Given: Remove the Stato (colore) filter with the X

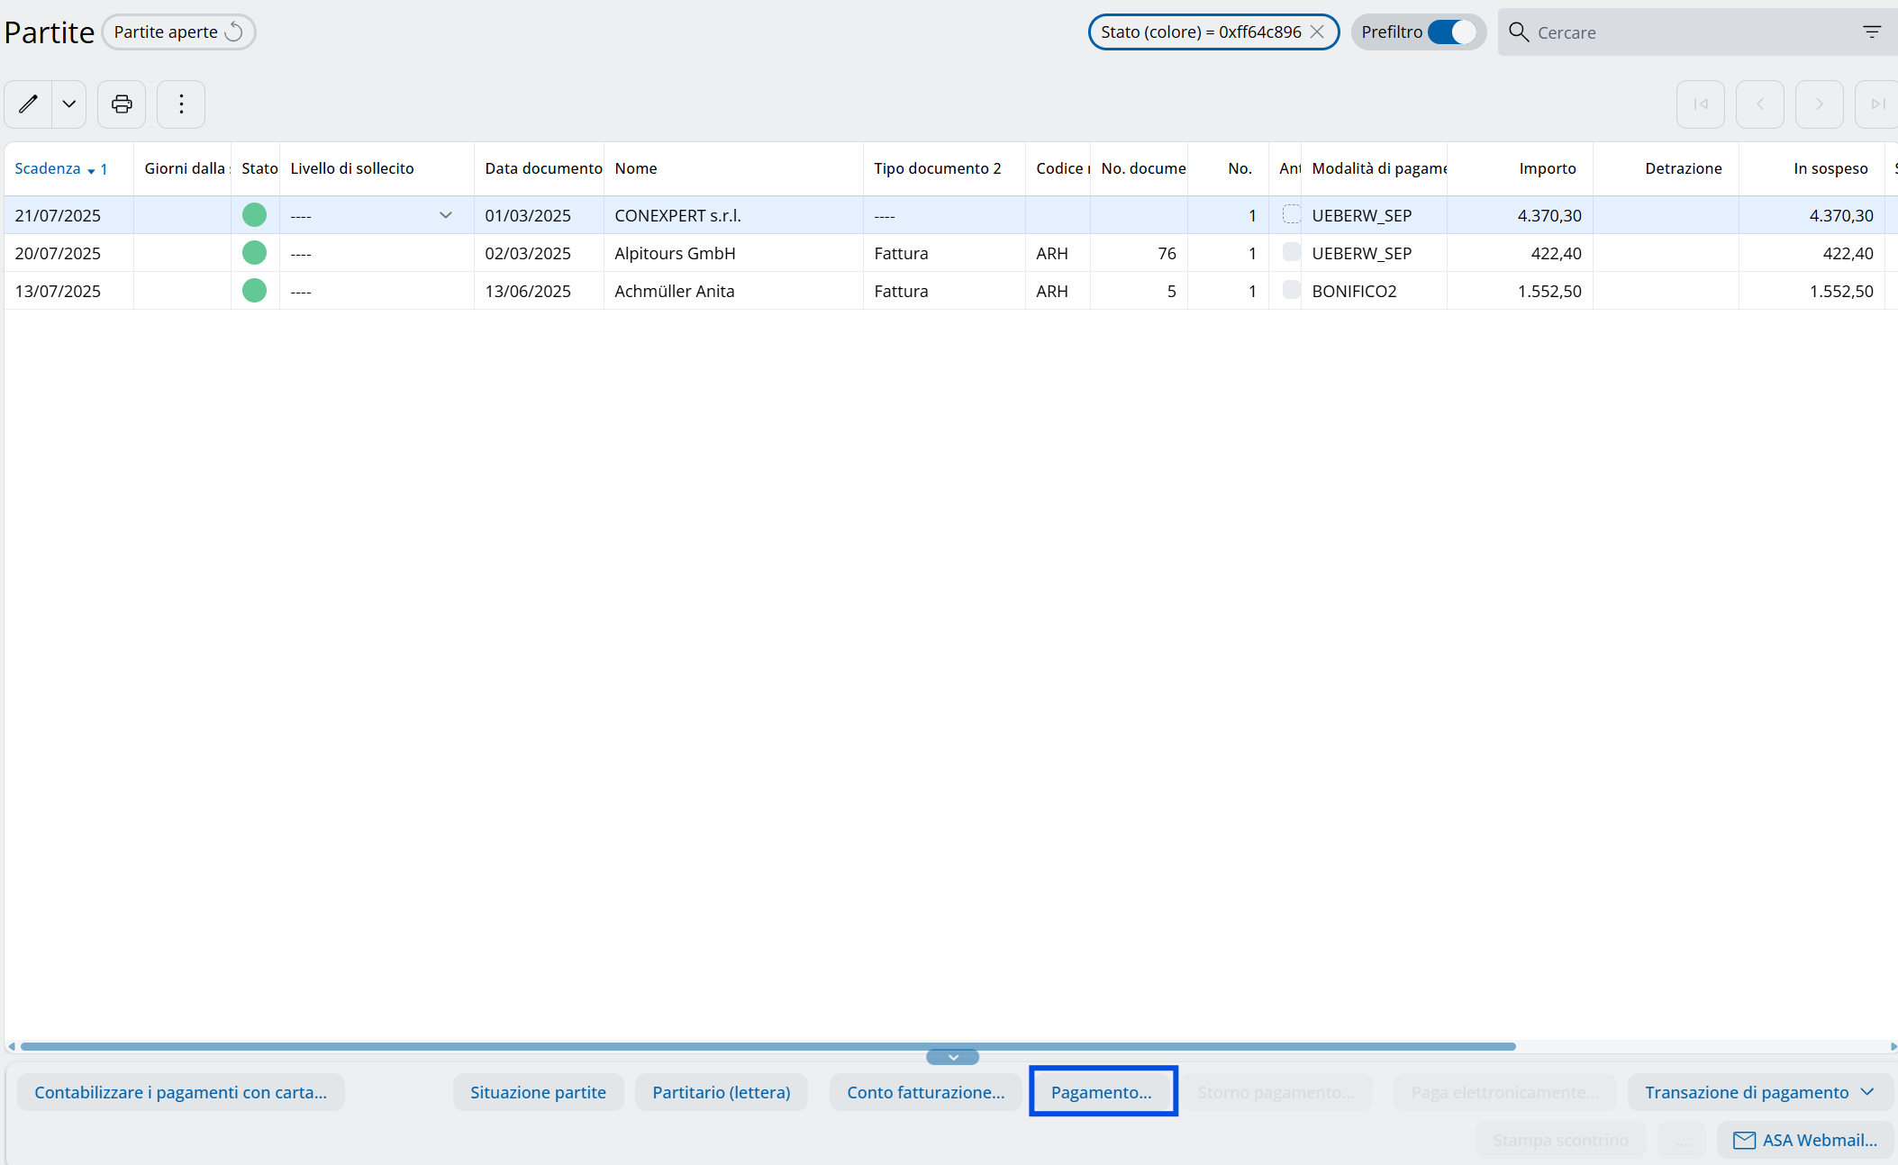Looking at the screenshot, I should point(1317,32).
